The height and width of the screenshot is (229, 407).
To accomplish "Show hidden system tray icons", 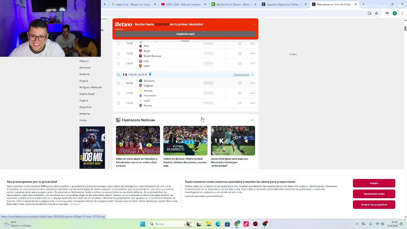I will [357, 224].
